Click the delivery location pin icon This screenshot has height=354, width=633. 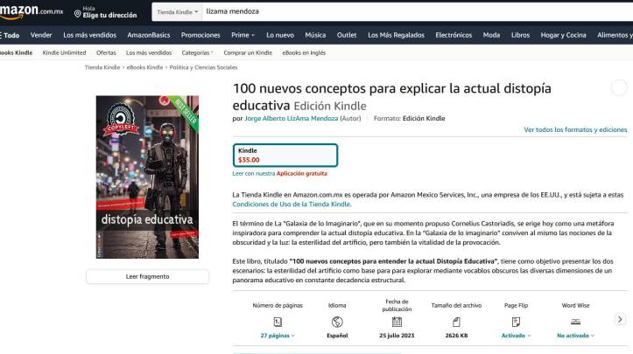click(78, 12)
